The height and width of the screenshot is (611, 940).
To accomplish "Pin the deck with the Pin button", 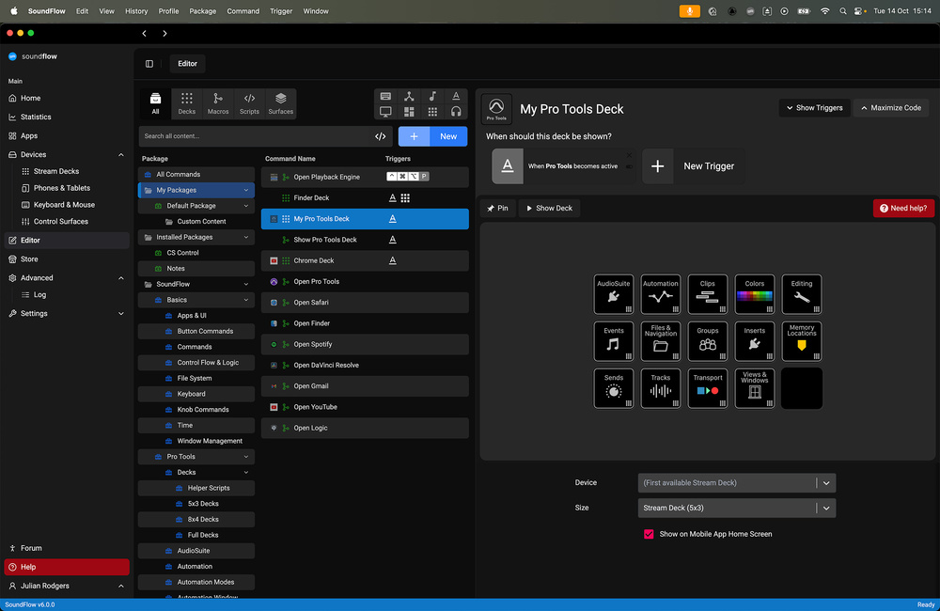I will coord(497,208).
